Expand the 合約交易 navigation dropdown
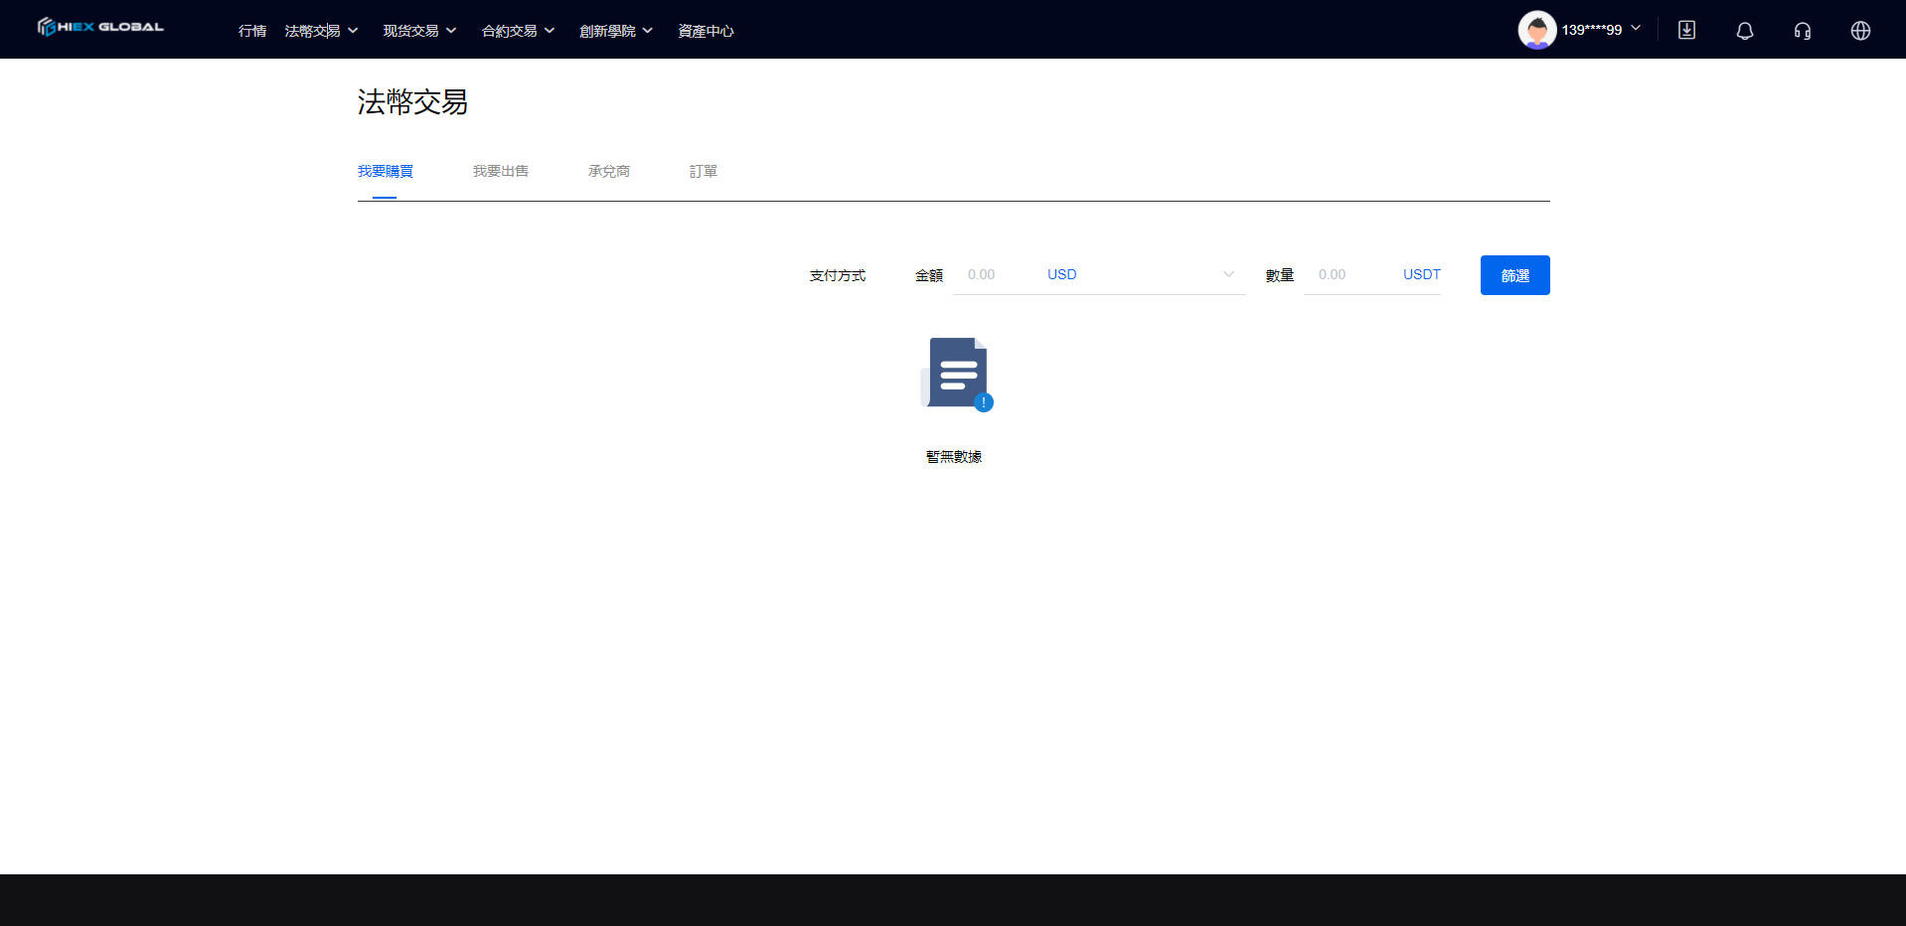This screenshot has height=926, width=1906. (518, 31)
